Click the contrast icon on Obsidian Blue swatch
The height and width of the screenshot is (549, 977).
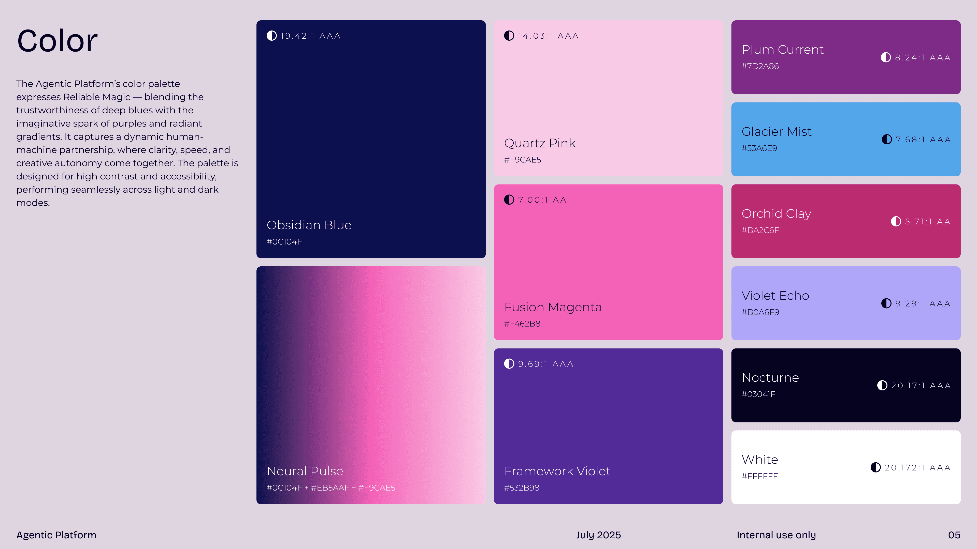click(x=271, y=36)
